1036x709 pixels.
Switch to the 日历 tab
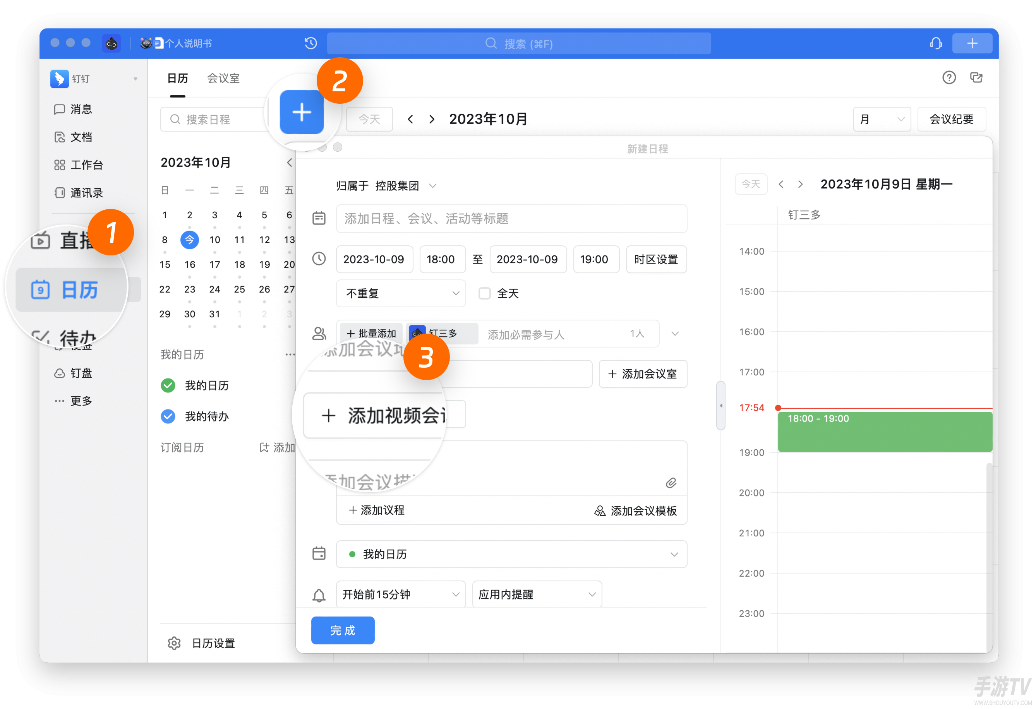177,78
